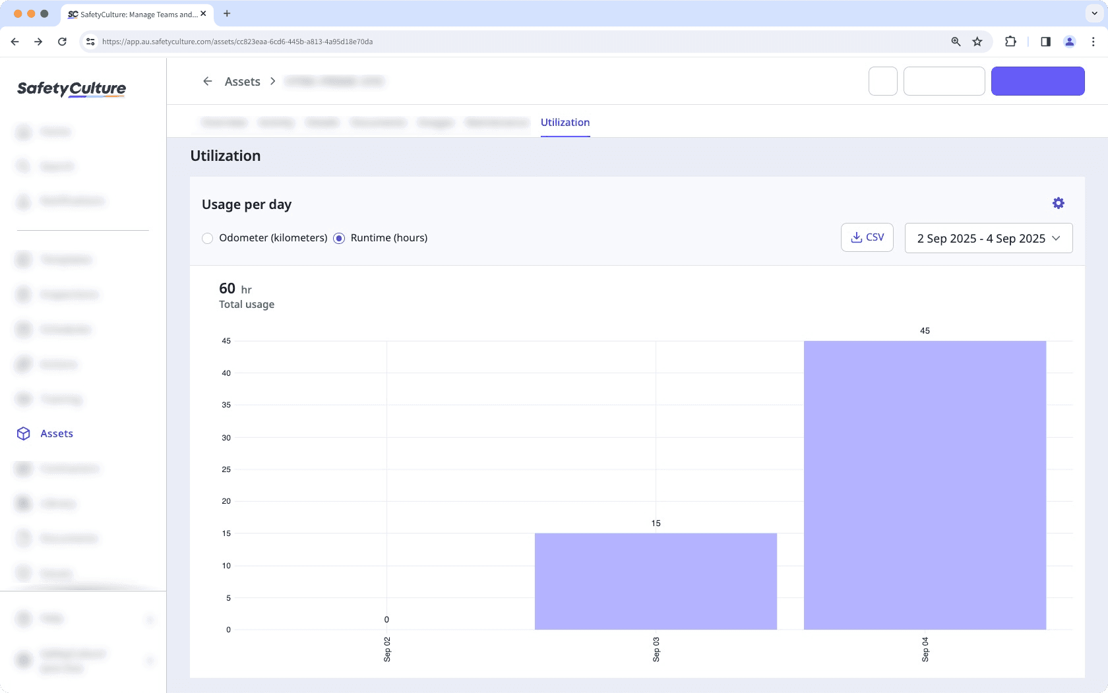
Task: Expand the date range dropdown
Action: click(x=988, y=238)
